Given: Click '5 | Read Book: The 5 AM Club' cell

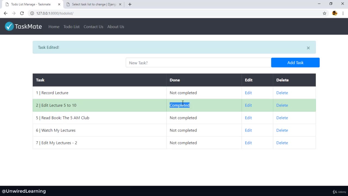Looking at the screenshot, I should tap(100, 118).
